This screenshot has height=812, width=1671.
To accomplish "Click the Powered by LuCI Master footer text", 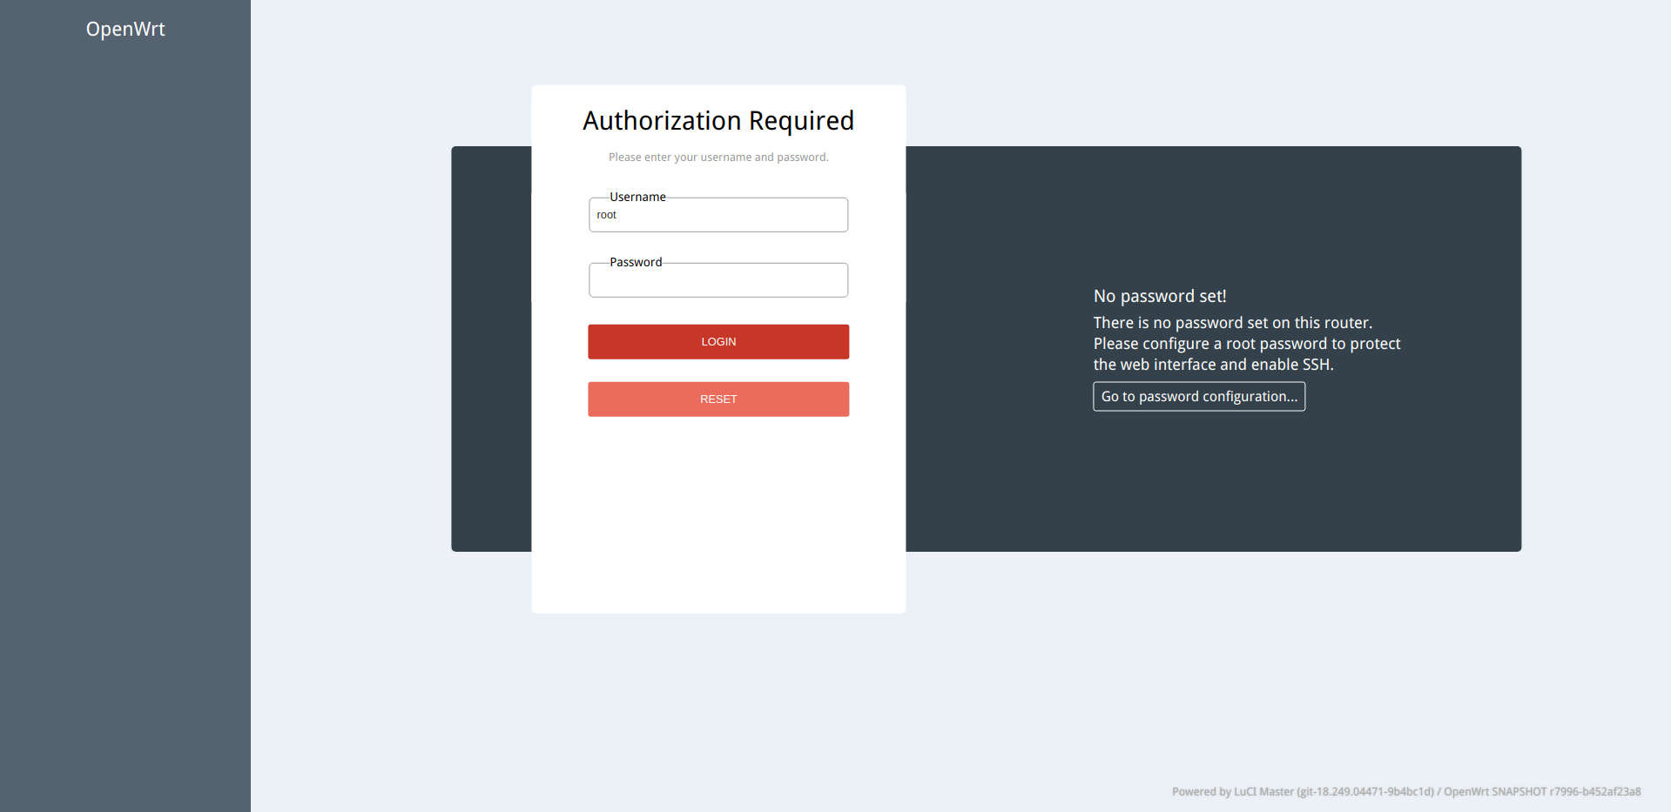I will [x=1406, y=792].
